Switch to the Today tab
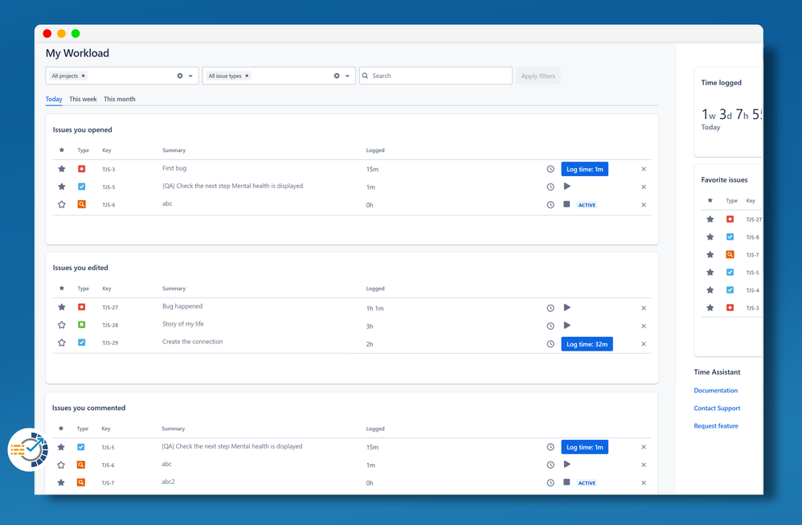802x525 pixels. (54, 99)
